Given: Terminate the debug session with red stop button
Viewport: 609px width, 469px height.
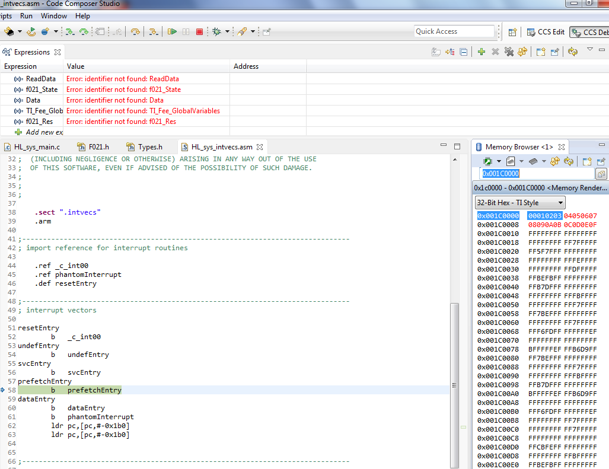Looking at the screenshot, I should [x=200, y=31].
